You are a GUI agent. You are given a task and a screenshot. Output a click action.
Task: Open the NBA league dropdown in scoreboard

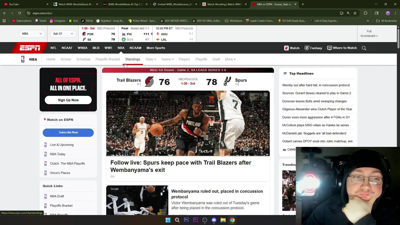click(32, 33)
